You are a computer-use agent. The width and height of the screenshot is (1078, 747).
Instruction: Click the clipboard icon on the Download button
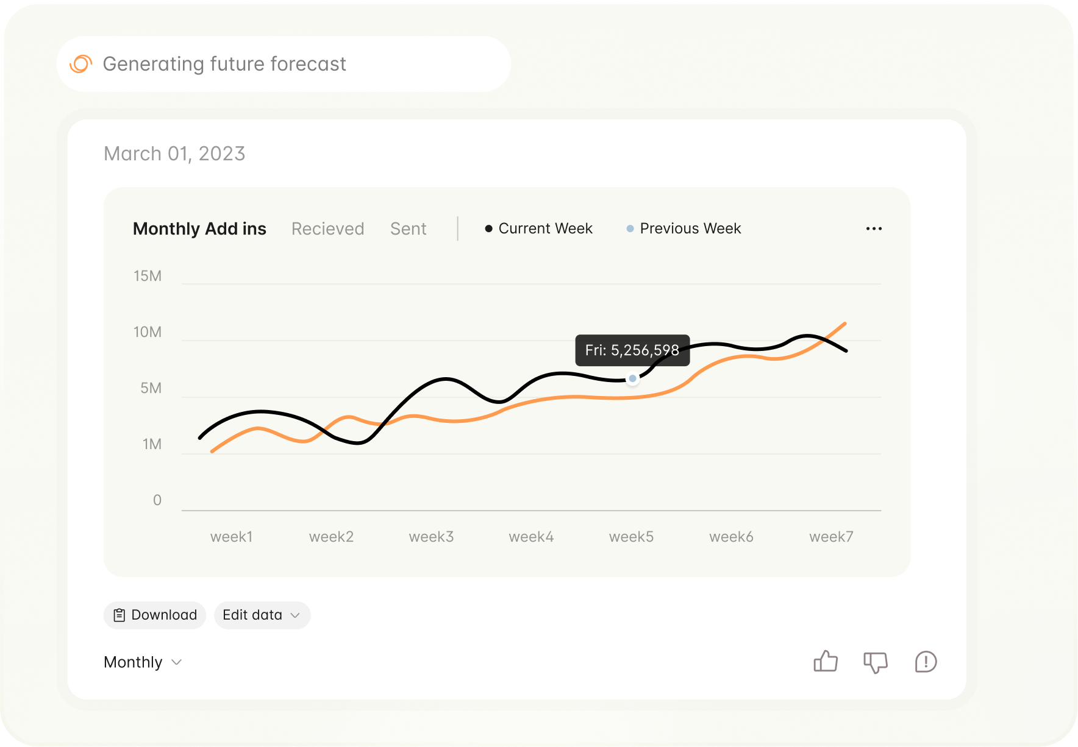[x=120, y=615]
